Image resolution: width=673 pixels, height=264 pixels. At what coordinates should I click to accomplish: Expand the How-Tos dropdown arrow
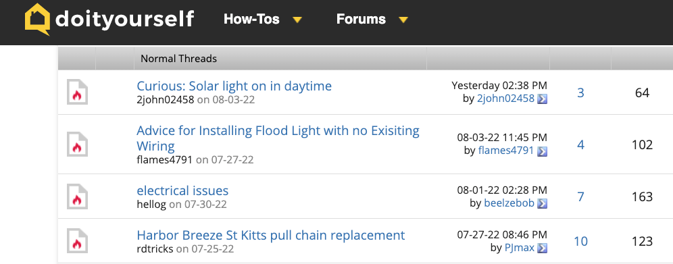(x=297, y=20)
